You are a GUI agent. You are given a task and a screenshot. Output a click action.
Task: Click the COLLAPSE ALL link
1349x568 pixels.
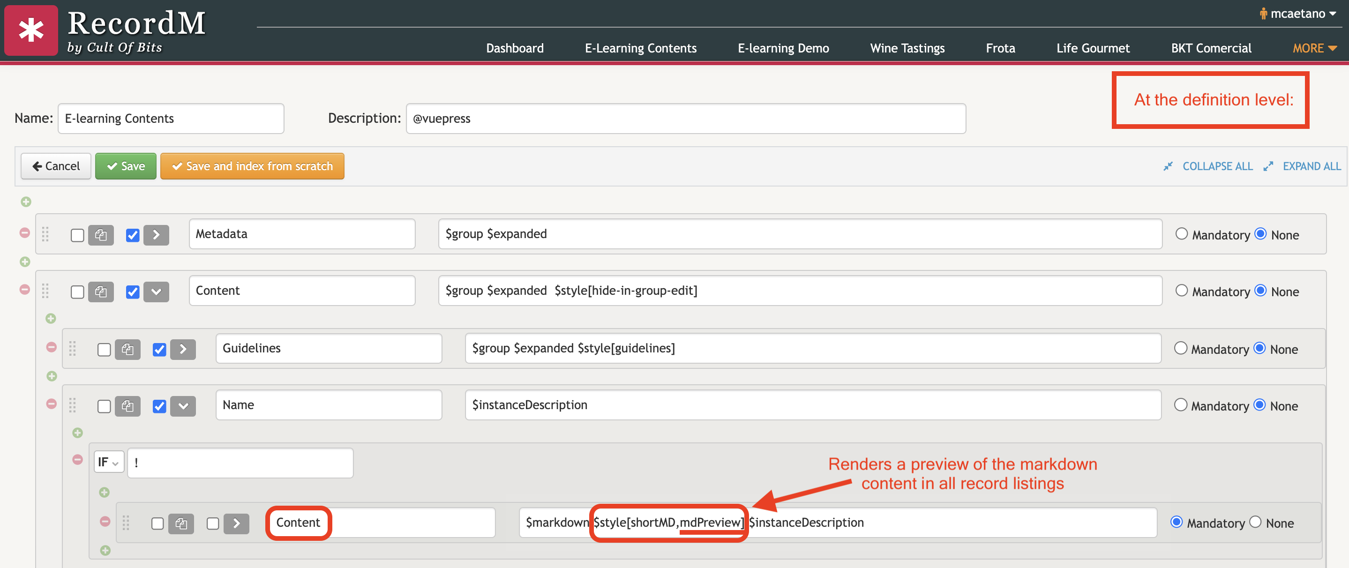pos(1218,166)
